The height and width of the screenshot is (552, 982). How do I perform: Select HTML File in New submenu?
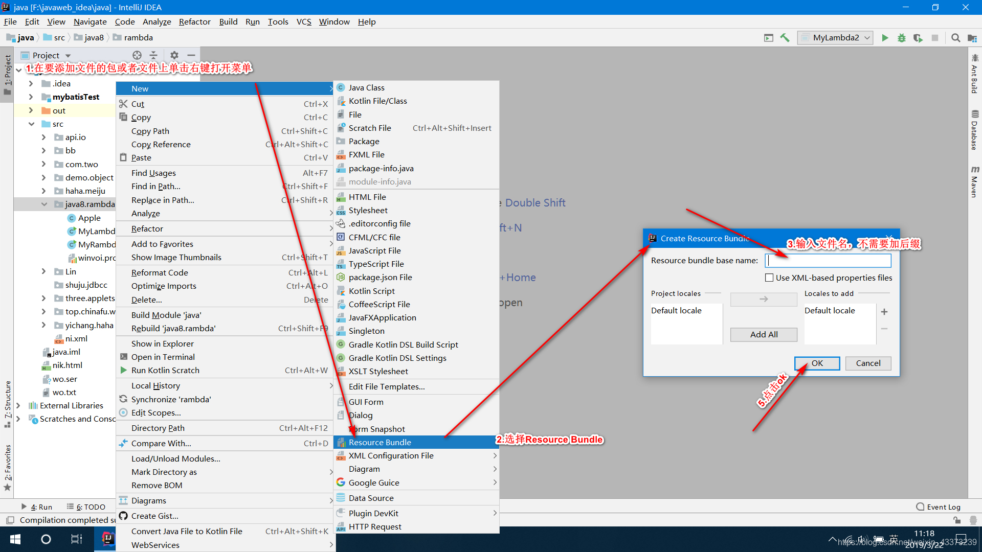pyautogui.click(x=416, y=197)
